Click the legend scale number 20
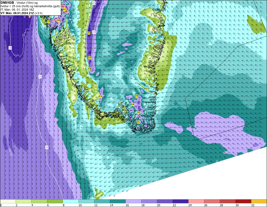 (159, 205)
